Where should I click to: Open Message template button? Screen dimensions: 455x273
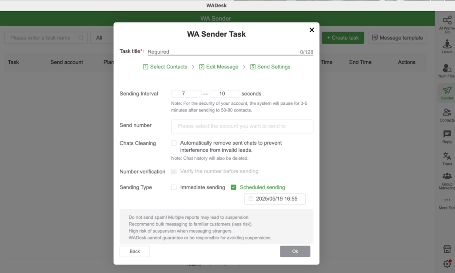click(398, 38)
